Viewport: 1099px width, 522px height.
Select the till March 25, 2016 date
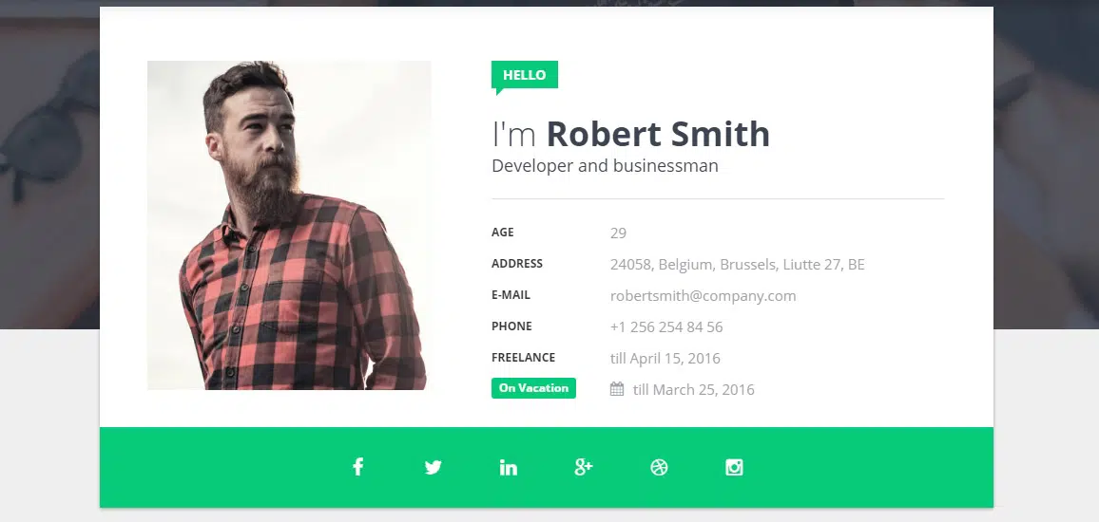(x=693, y=390)
